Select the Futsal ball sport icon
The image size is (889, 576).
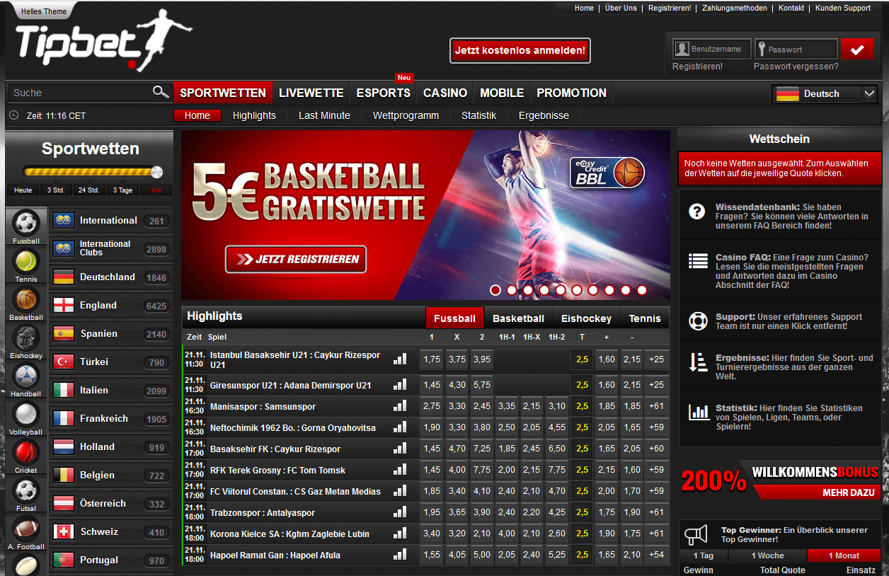26,491
